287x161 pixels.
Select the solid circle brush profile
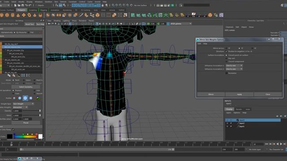20,98
